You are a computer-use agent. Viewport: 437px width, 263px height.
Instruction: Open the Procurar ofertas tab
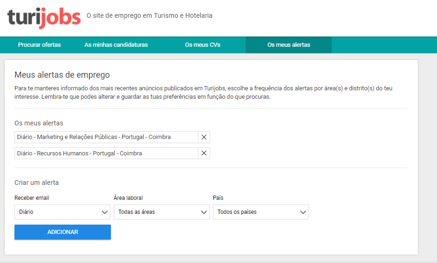pos(39,44)
